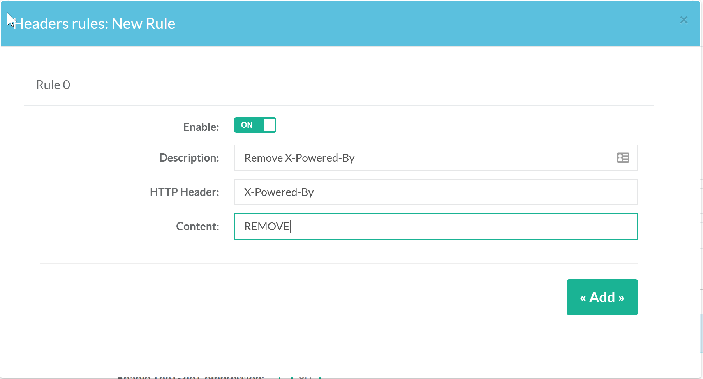The image size is (703, 379).
Task: Click the HTTP Header: label
Action: pos(184,192)
